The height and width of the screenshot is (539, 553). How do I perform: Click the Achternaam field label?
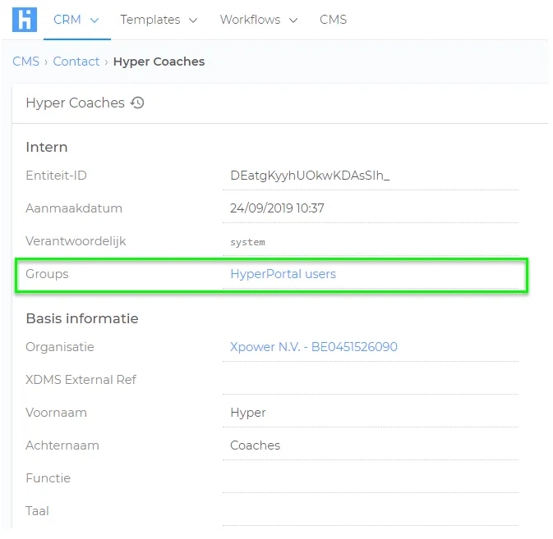click(x=62, y=445)
